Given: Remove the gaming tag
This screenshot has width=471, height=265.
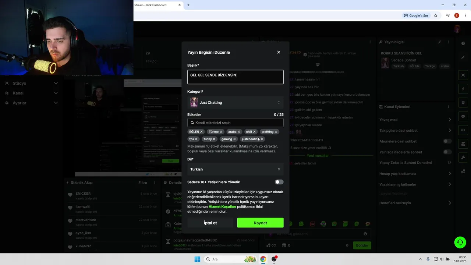Looking at the screenshot, I should coord(234,139).
